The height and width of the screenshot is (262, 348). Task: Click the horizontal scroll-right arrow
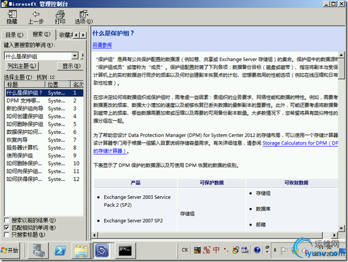click(335, 235)
